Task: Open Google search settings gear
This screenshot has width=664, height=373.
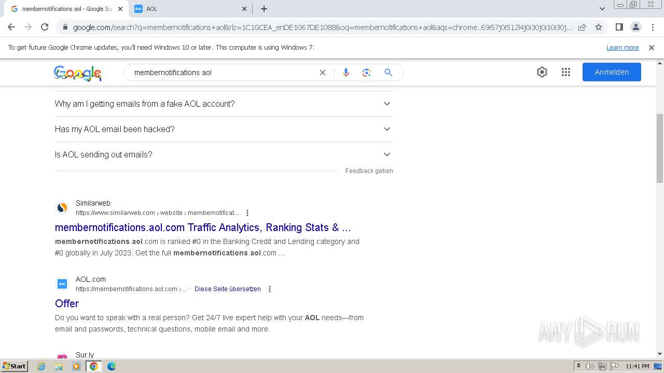Action: pos(542,72)
